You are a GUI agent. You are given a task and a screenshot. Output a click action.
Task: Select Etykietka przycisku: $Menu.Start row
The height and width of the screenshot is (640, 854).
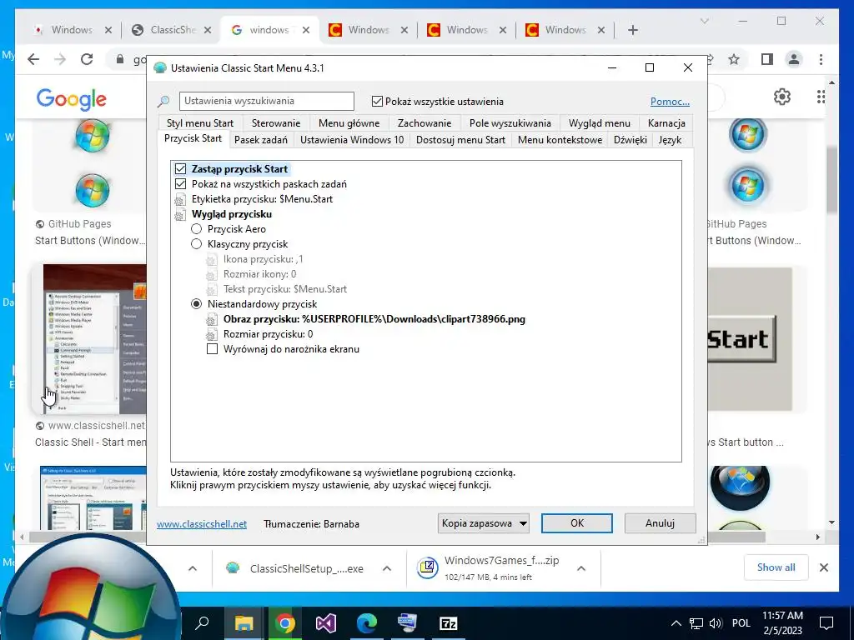point(262,199)
